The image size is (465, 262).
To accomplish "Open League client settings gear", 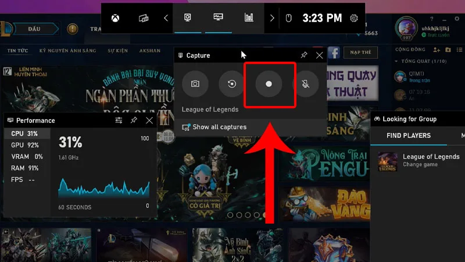I will [457, 19].
